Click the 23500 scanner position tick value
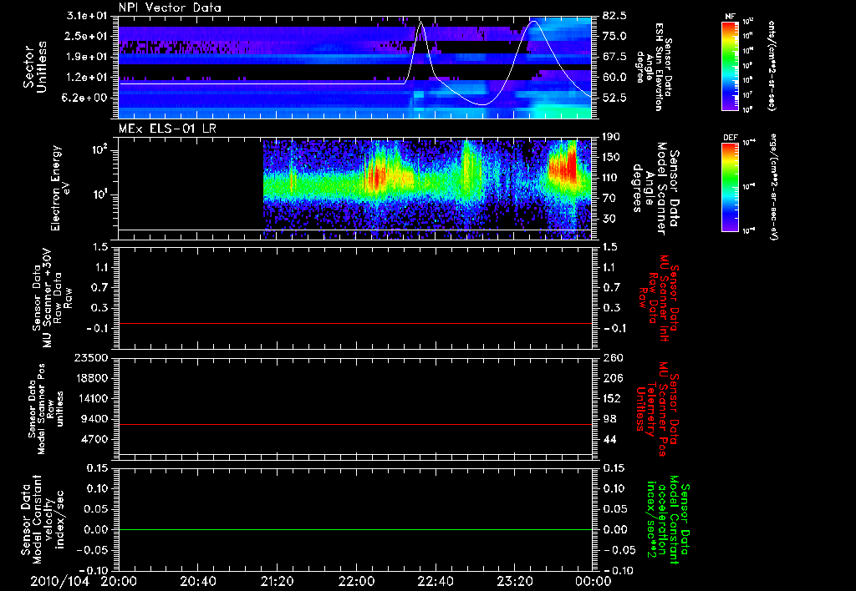856x591 pixels. (x=92, y=357)
